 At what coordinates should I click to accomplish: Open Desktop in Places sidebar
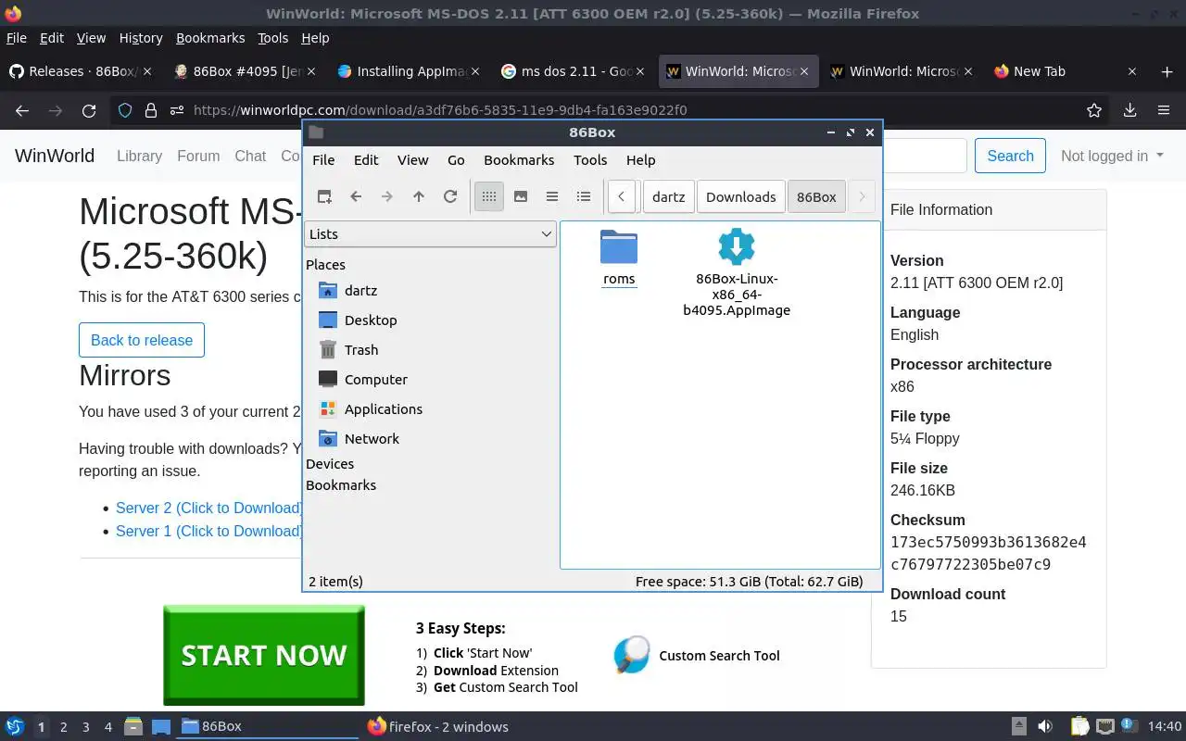click(x=371, y=320)
